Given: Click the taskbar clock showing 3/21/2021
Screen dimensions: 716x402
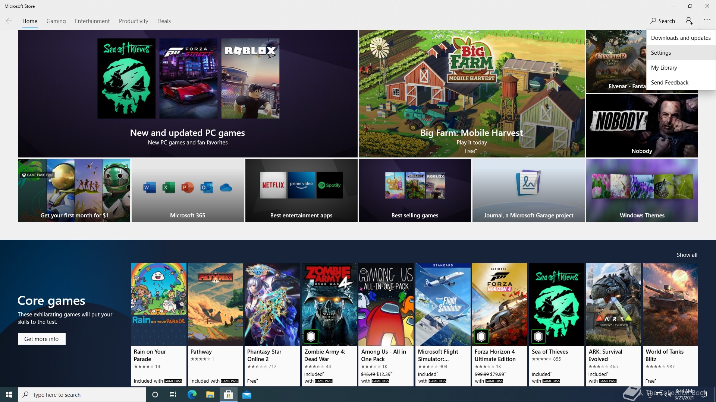Looking at the screenshot, I should click(x=684, y=395).
